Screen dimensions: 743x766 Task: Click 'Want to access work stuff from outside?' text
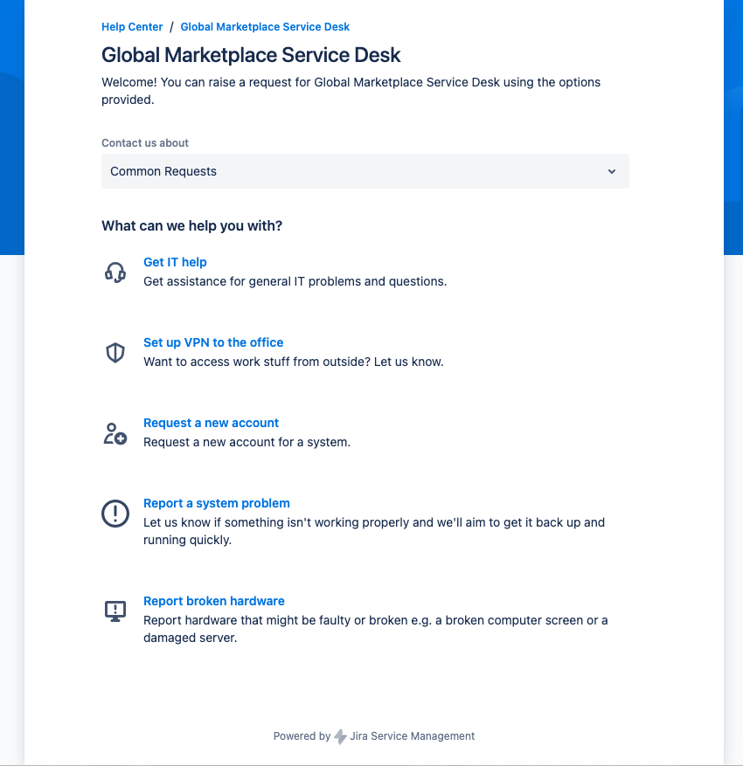pos(294,362)
